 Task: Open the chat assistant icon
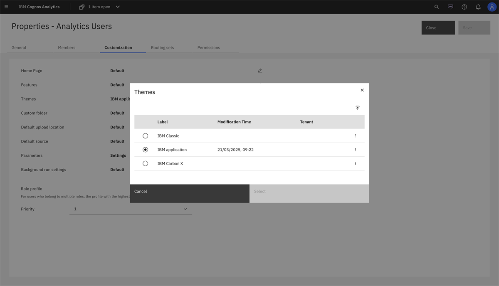pyautogui.click(x=450, y=7)
